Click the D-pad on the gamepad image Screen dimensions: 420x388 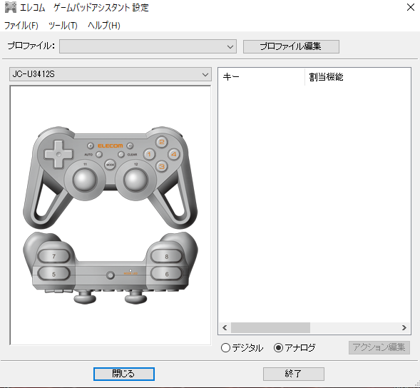pyautogui.click(x=58, y=154)
